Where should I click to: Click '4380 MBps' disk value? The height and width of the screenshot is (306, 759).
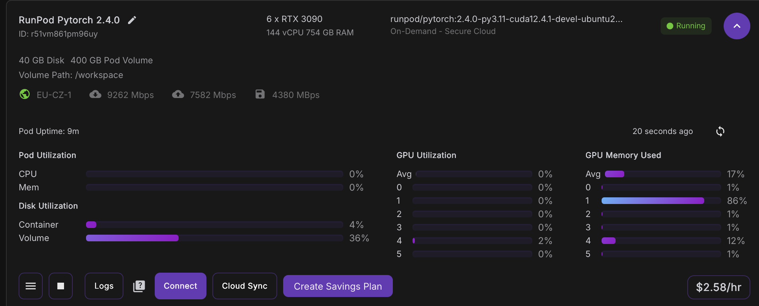pos(296,95)
